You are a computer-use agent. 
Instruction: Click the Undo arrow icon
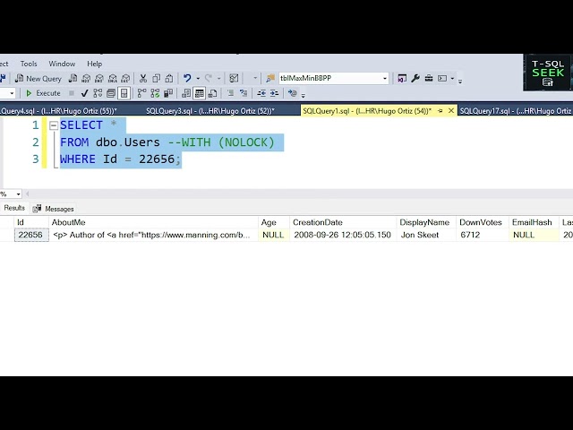187,78
